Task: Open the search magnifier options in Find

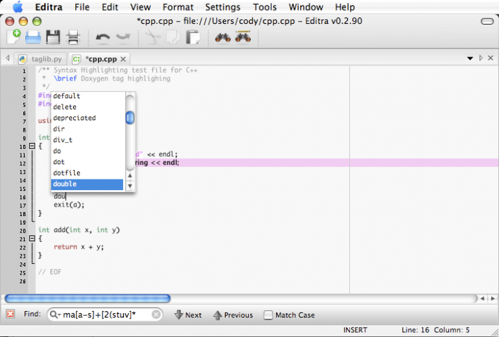Action: click(54, 314)
